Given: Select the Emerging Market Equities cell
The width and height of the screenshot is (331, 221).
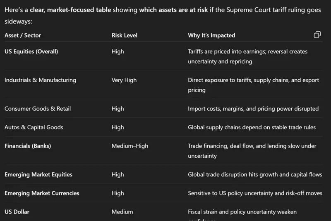Looking at the screenshot, I should click(38, 174).
